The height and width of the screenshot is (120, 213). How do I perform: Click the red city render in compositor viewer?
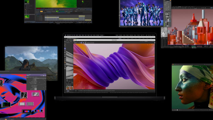pyautogui.click(x=190, y=27)
